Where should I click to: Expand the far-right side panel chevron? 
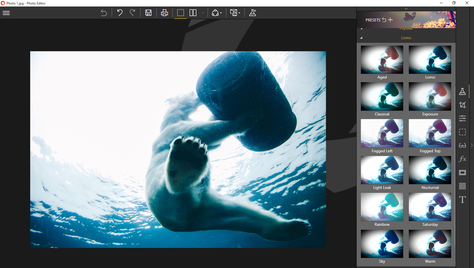(472, 146)
